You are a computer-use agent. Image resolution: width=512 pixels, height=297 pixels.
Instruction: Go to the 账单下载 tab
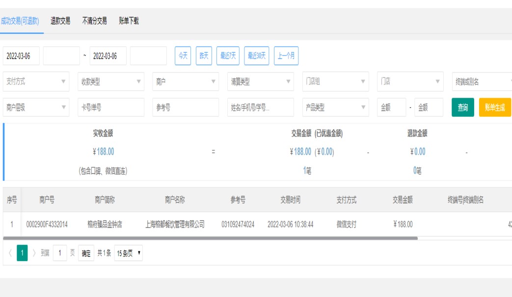[129, 21]
